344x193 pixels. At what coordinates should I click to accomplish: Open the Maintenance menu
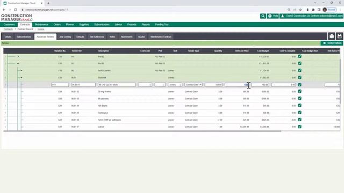tap(42, 25)
